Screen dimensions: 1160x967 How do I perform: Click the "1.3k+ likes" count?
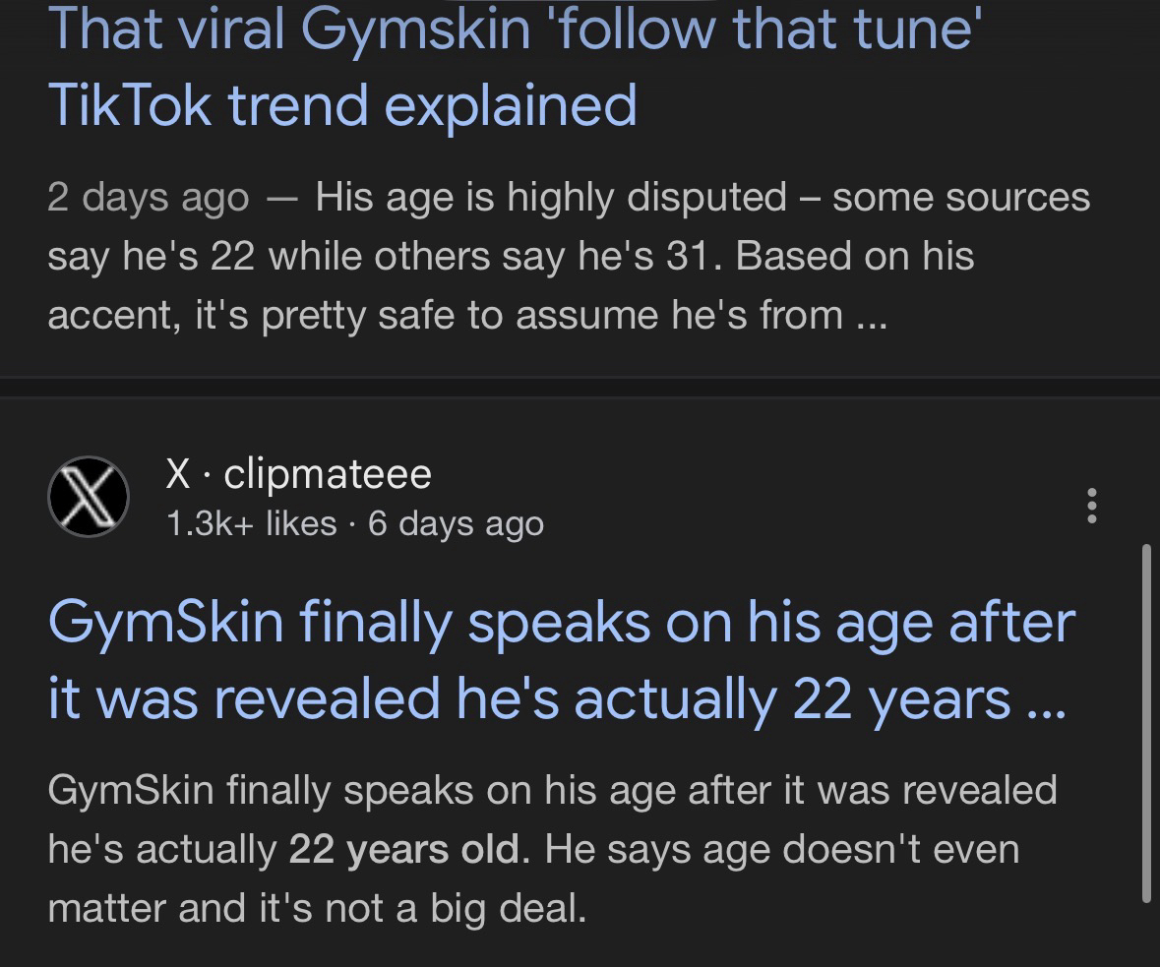tap(251, 524)
